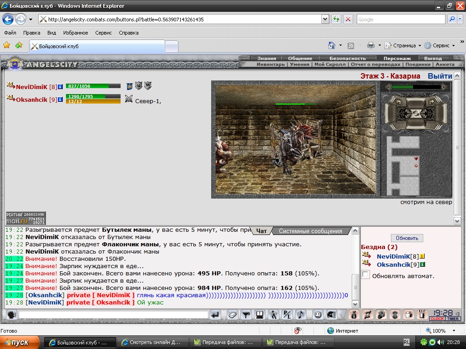The image size is (466, 349).
Task: Click the chat message input field
Action: click(113, 314)
